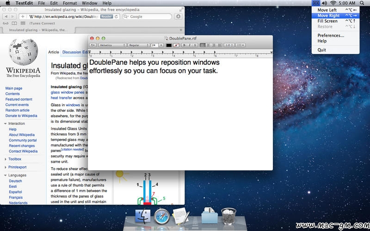
Task: Choose Move Left from DoublePane menu
Action: point(335,10)
